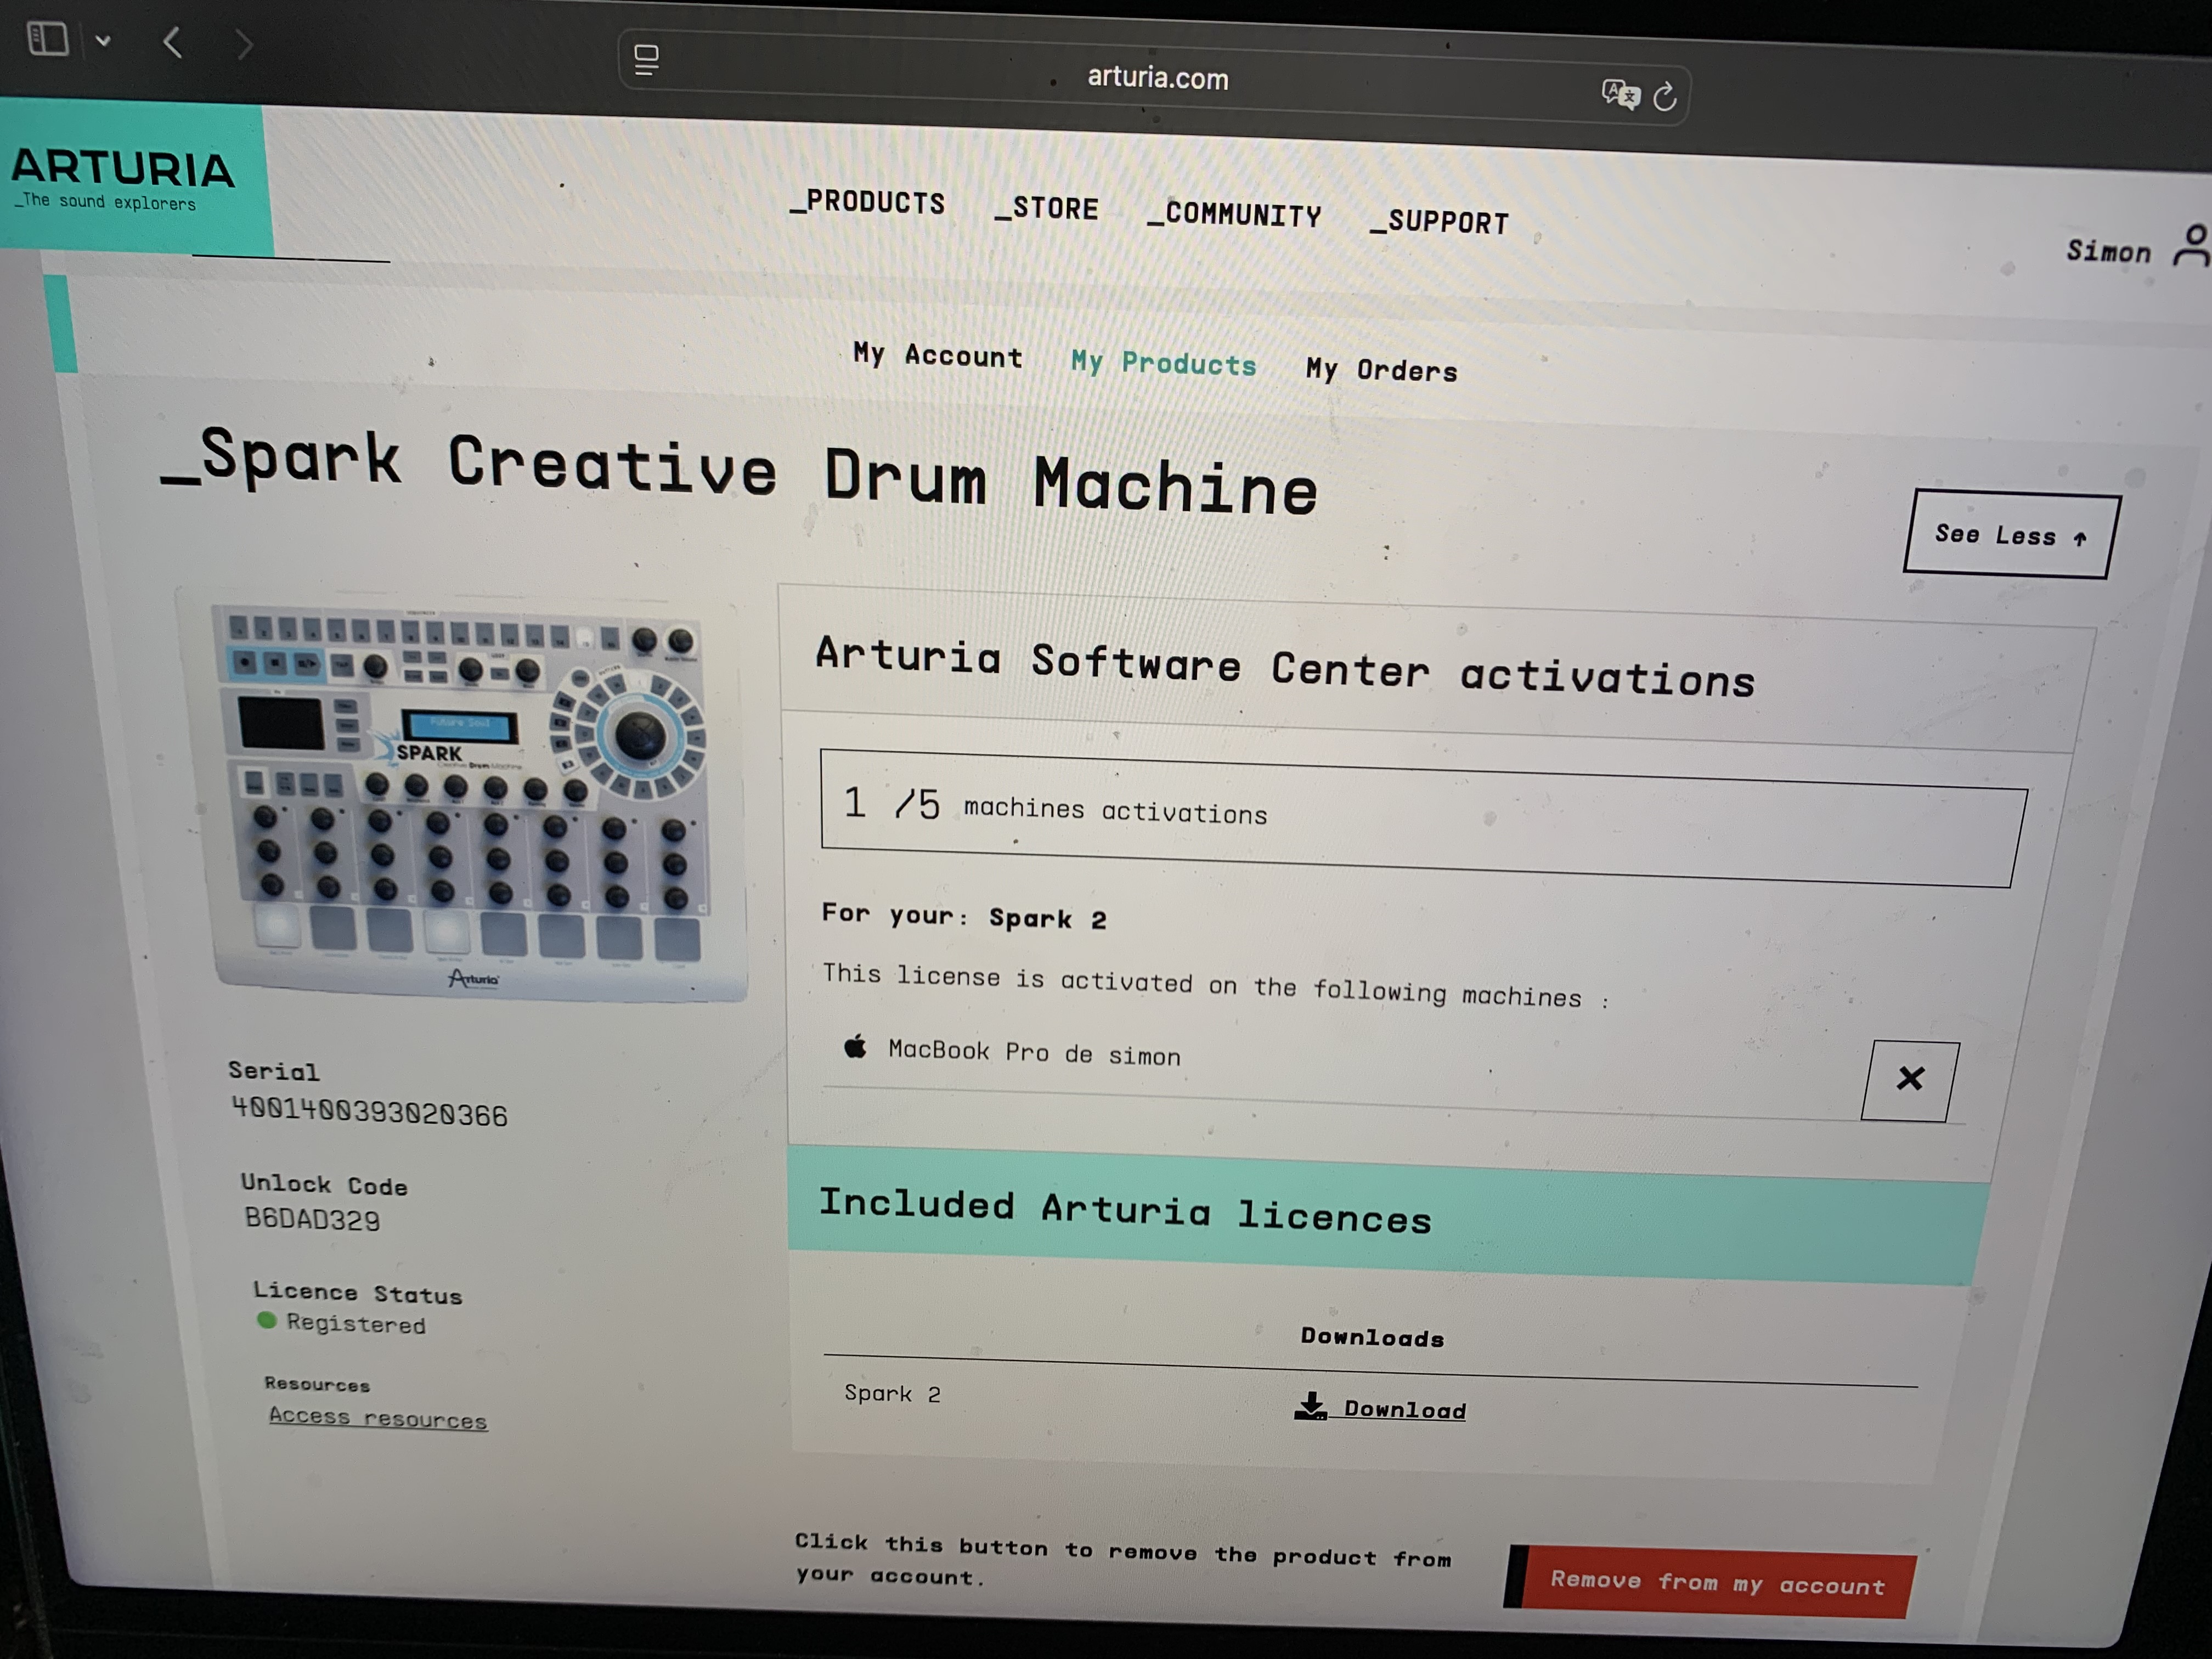
Task: Click the user profile icon
Action: (x=2193, y=246)
